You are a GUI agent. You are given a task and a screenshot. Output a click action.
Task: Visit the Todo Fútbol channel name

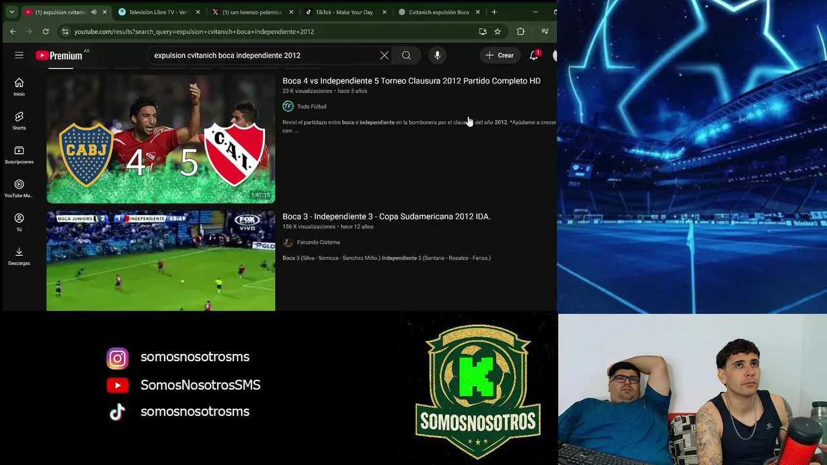(311, 107)
